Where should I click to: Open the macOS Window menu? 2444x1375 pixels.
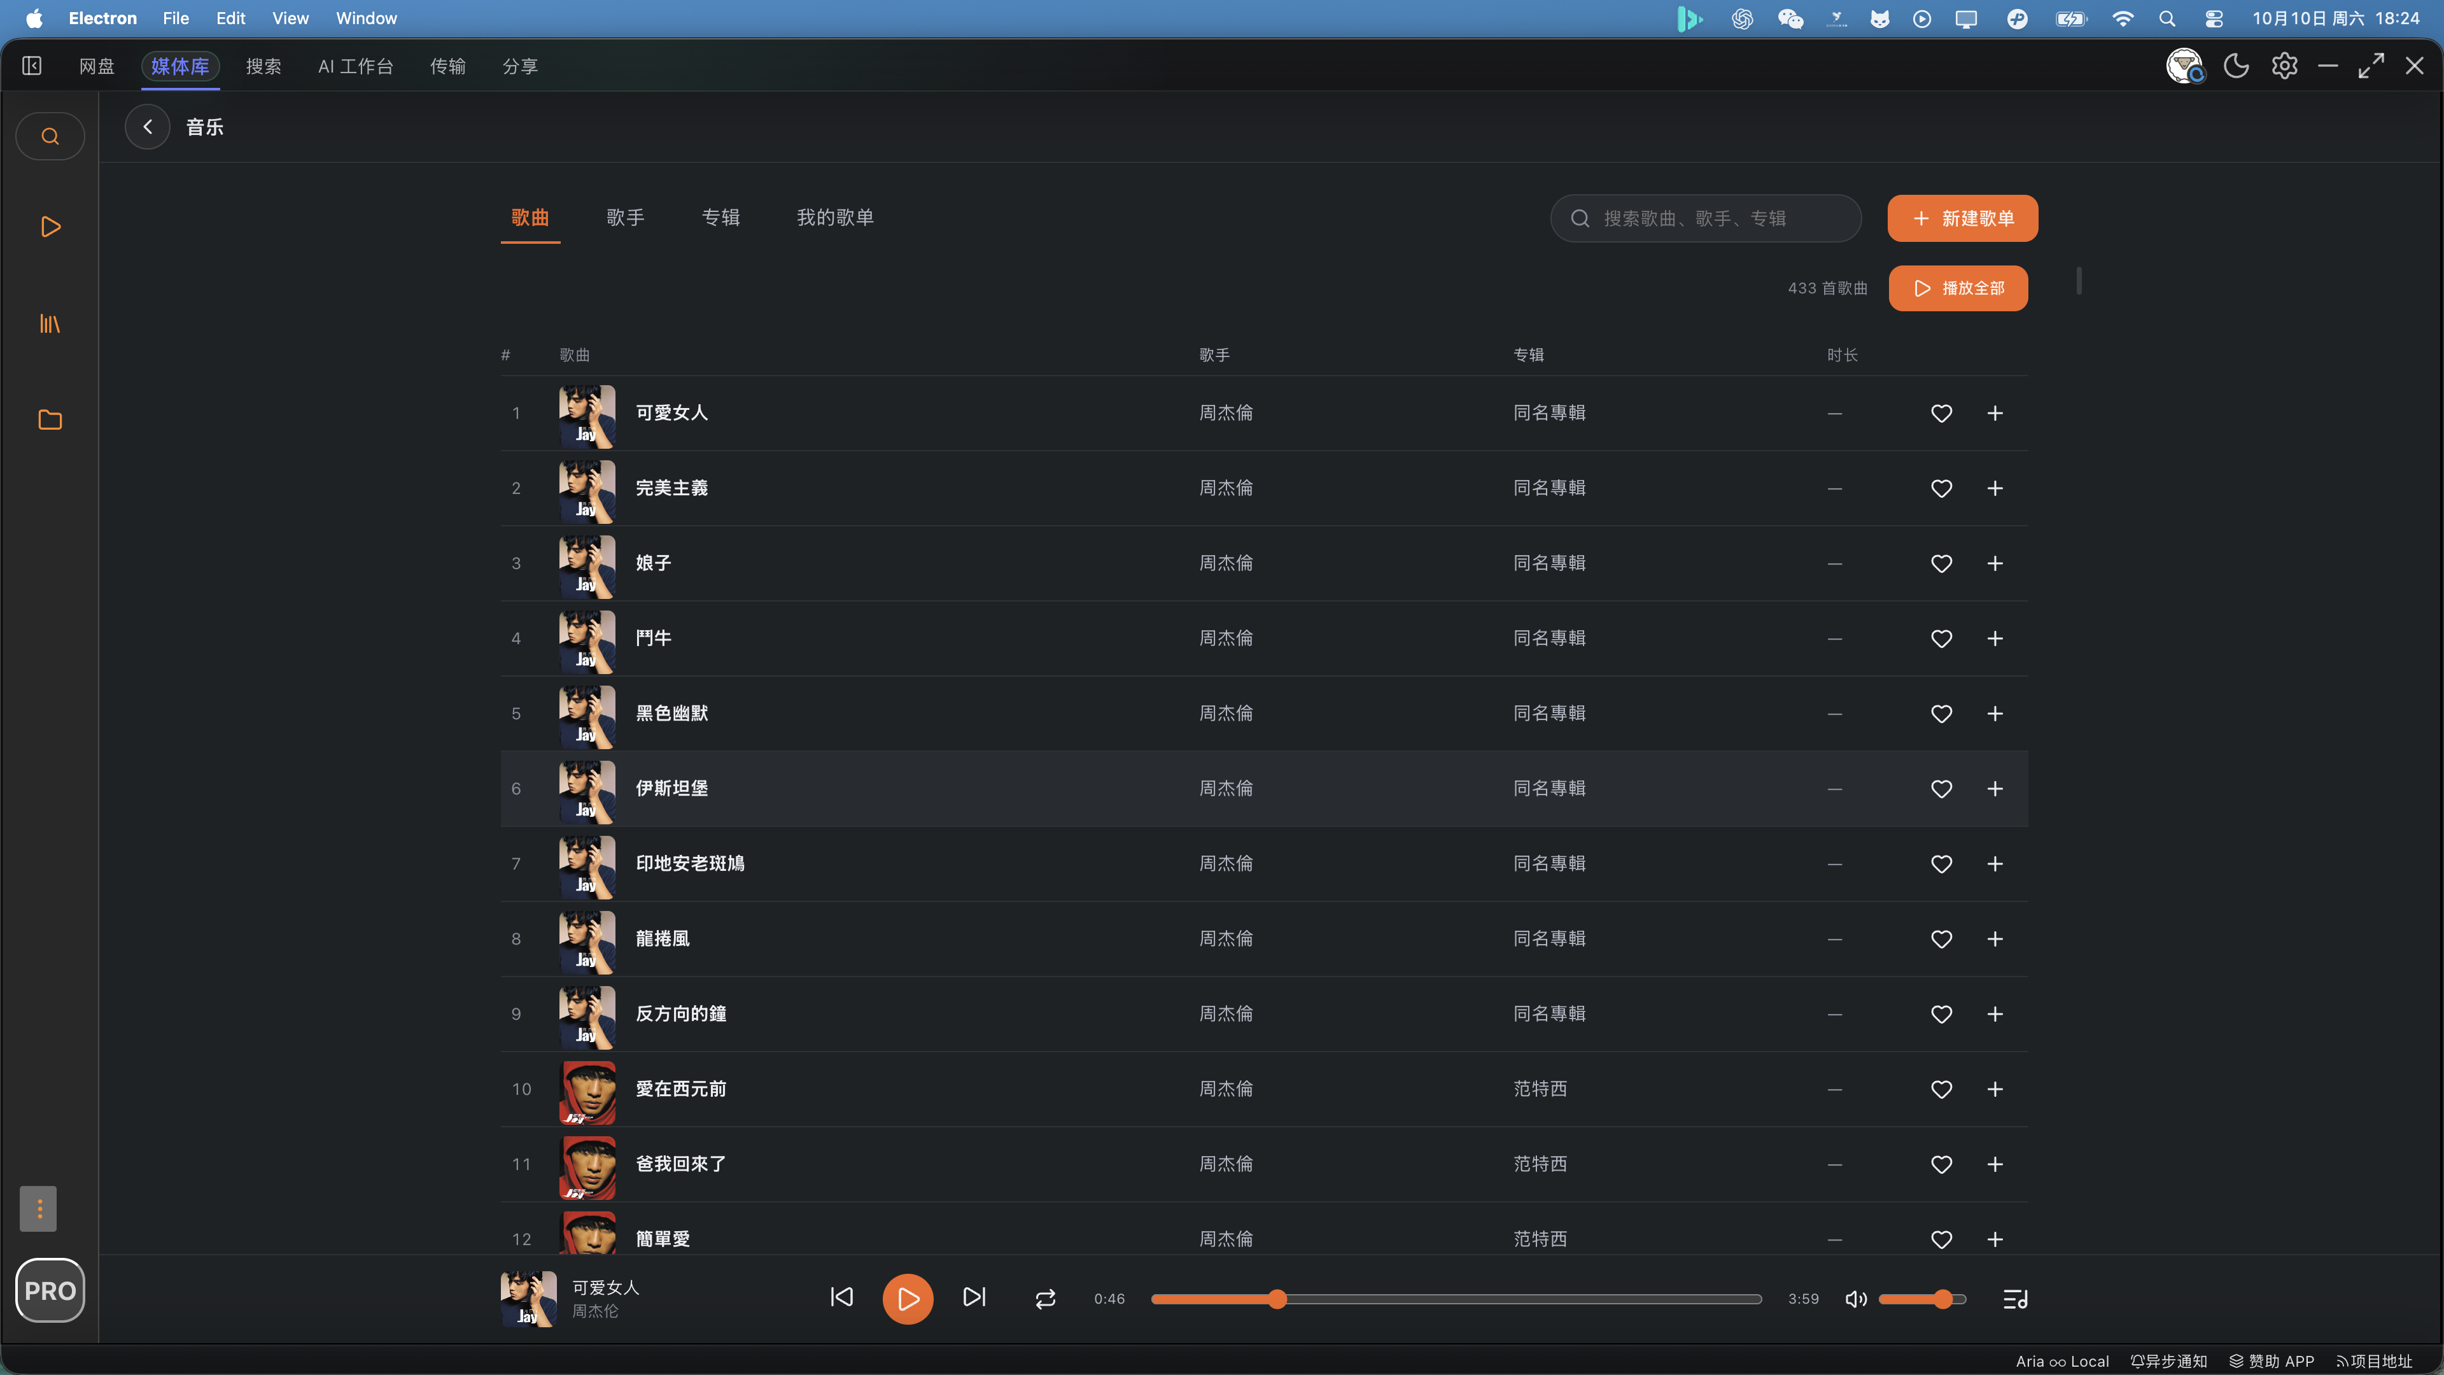366,18
